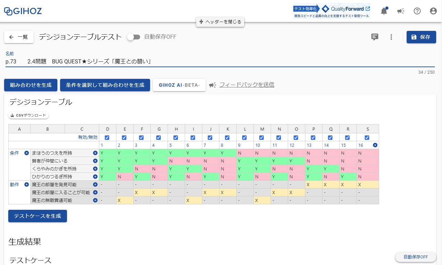This screenshot has width=442, height=265.
Task: Open the announcements megaphone icon
Action: click(400, 11)
